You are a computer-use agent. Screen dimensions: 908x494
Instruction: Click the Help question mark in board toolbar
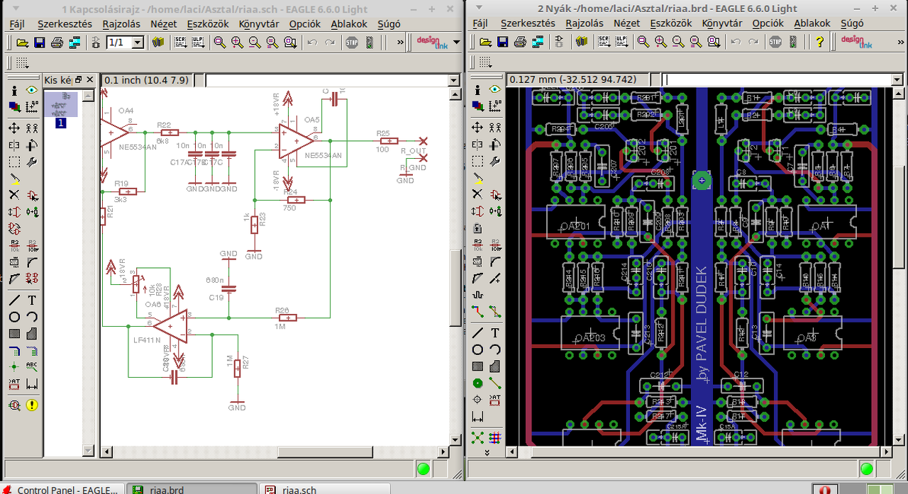(x=819, y=43)
